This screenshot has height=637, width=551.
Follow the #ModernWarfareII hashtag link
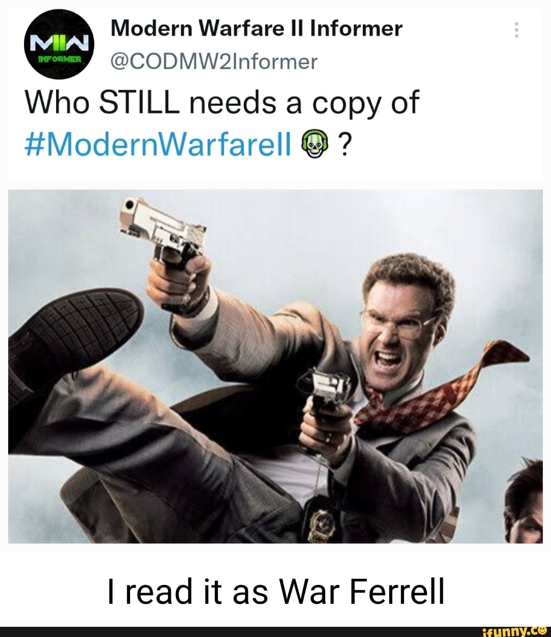click(158, 145)
